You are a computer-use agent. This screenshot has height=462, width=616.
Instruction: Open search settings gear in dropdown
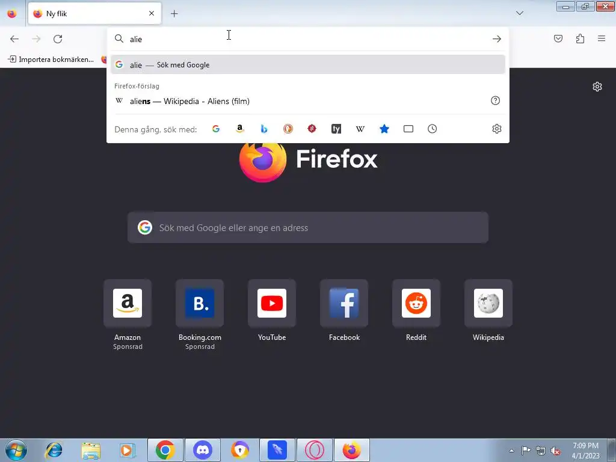496,129
